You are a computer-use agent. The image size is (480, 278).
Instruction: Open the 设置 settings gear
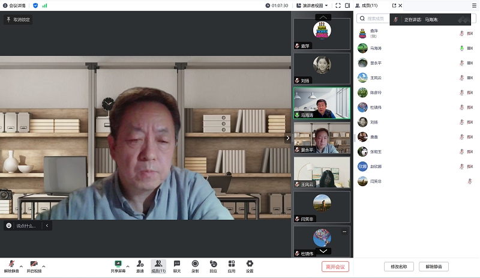250,264
